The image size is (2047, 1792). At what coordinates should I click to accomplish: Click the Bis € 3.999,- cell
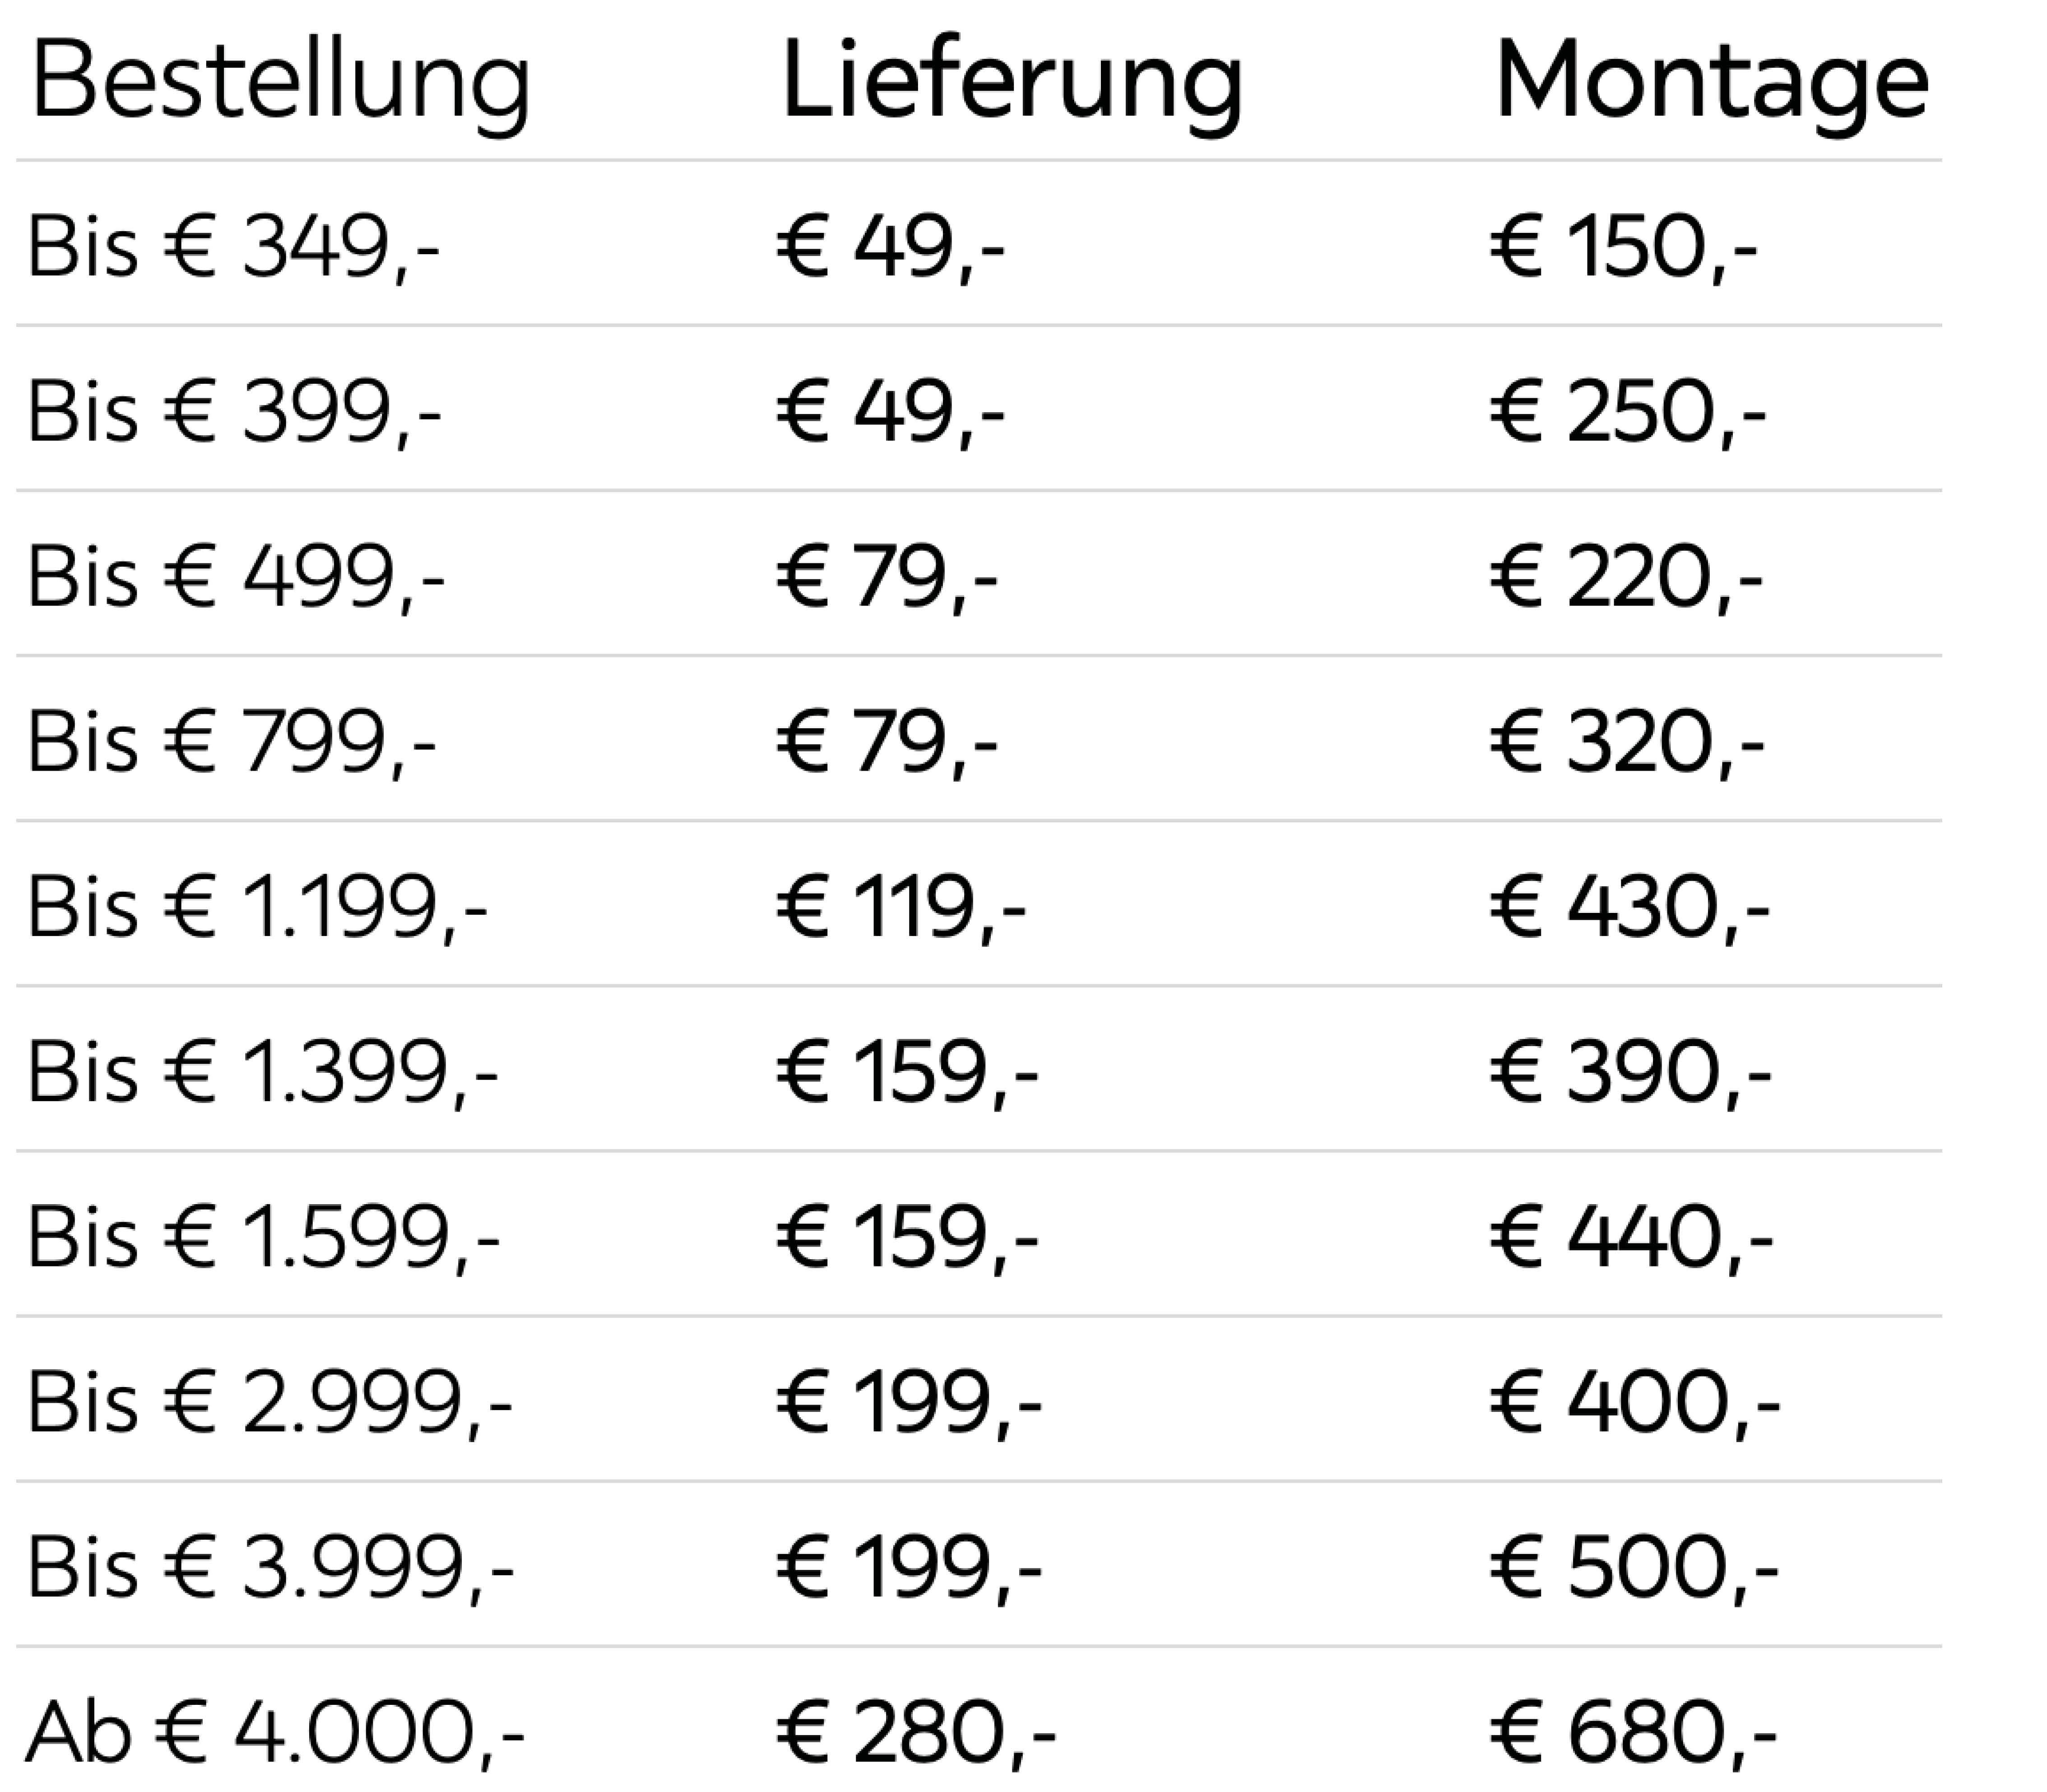pyautogui.click(x=270, y=1567)
